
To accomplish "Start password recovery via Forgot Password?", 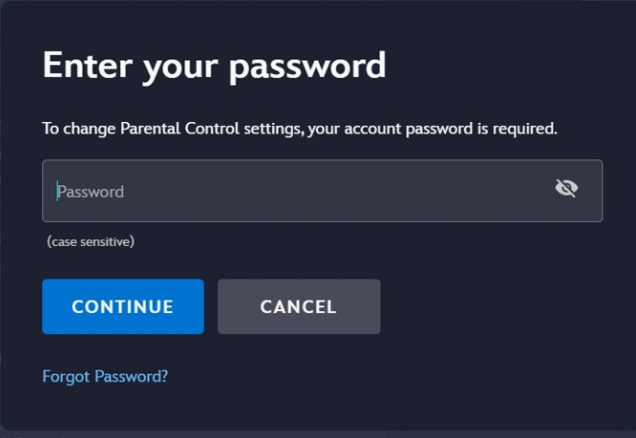I will click(105, 377).
